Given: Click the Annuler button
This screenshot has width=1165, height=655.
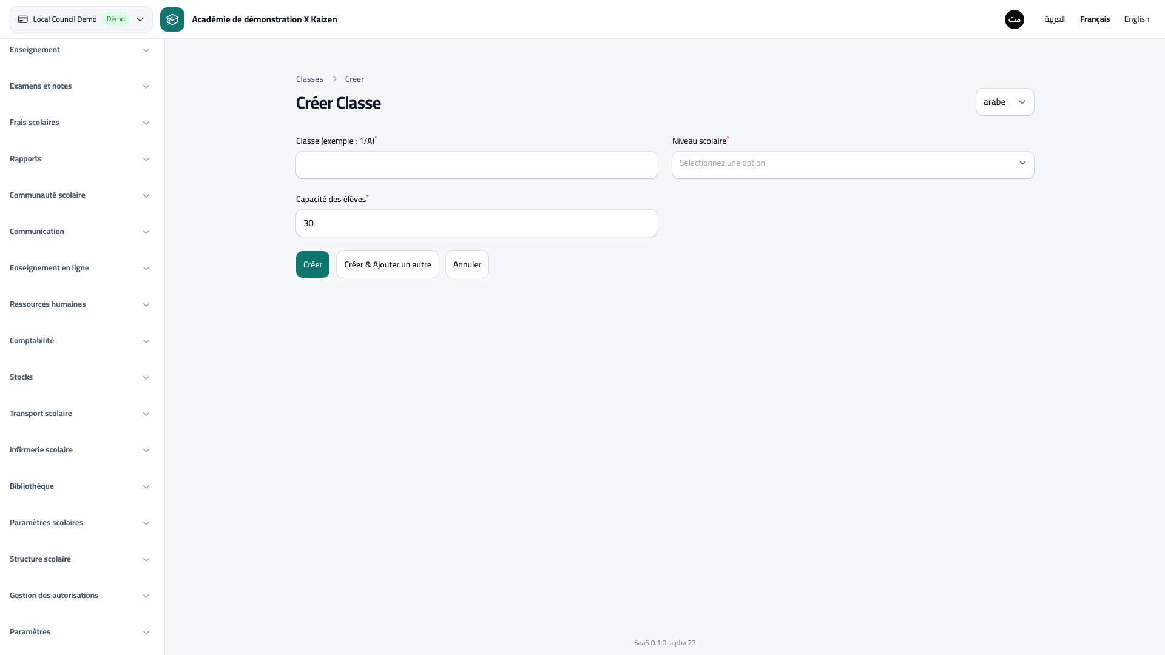Looking at the screenshot, I should click(x=467, y=264).
